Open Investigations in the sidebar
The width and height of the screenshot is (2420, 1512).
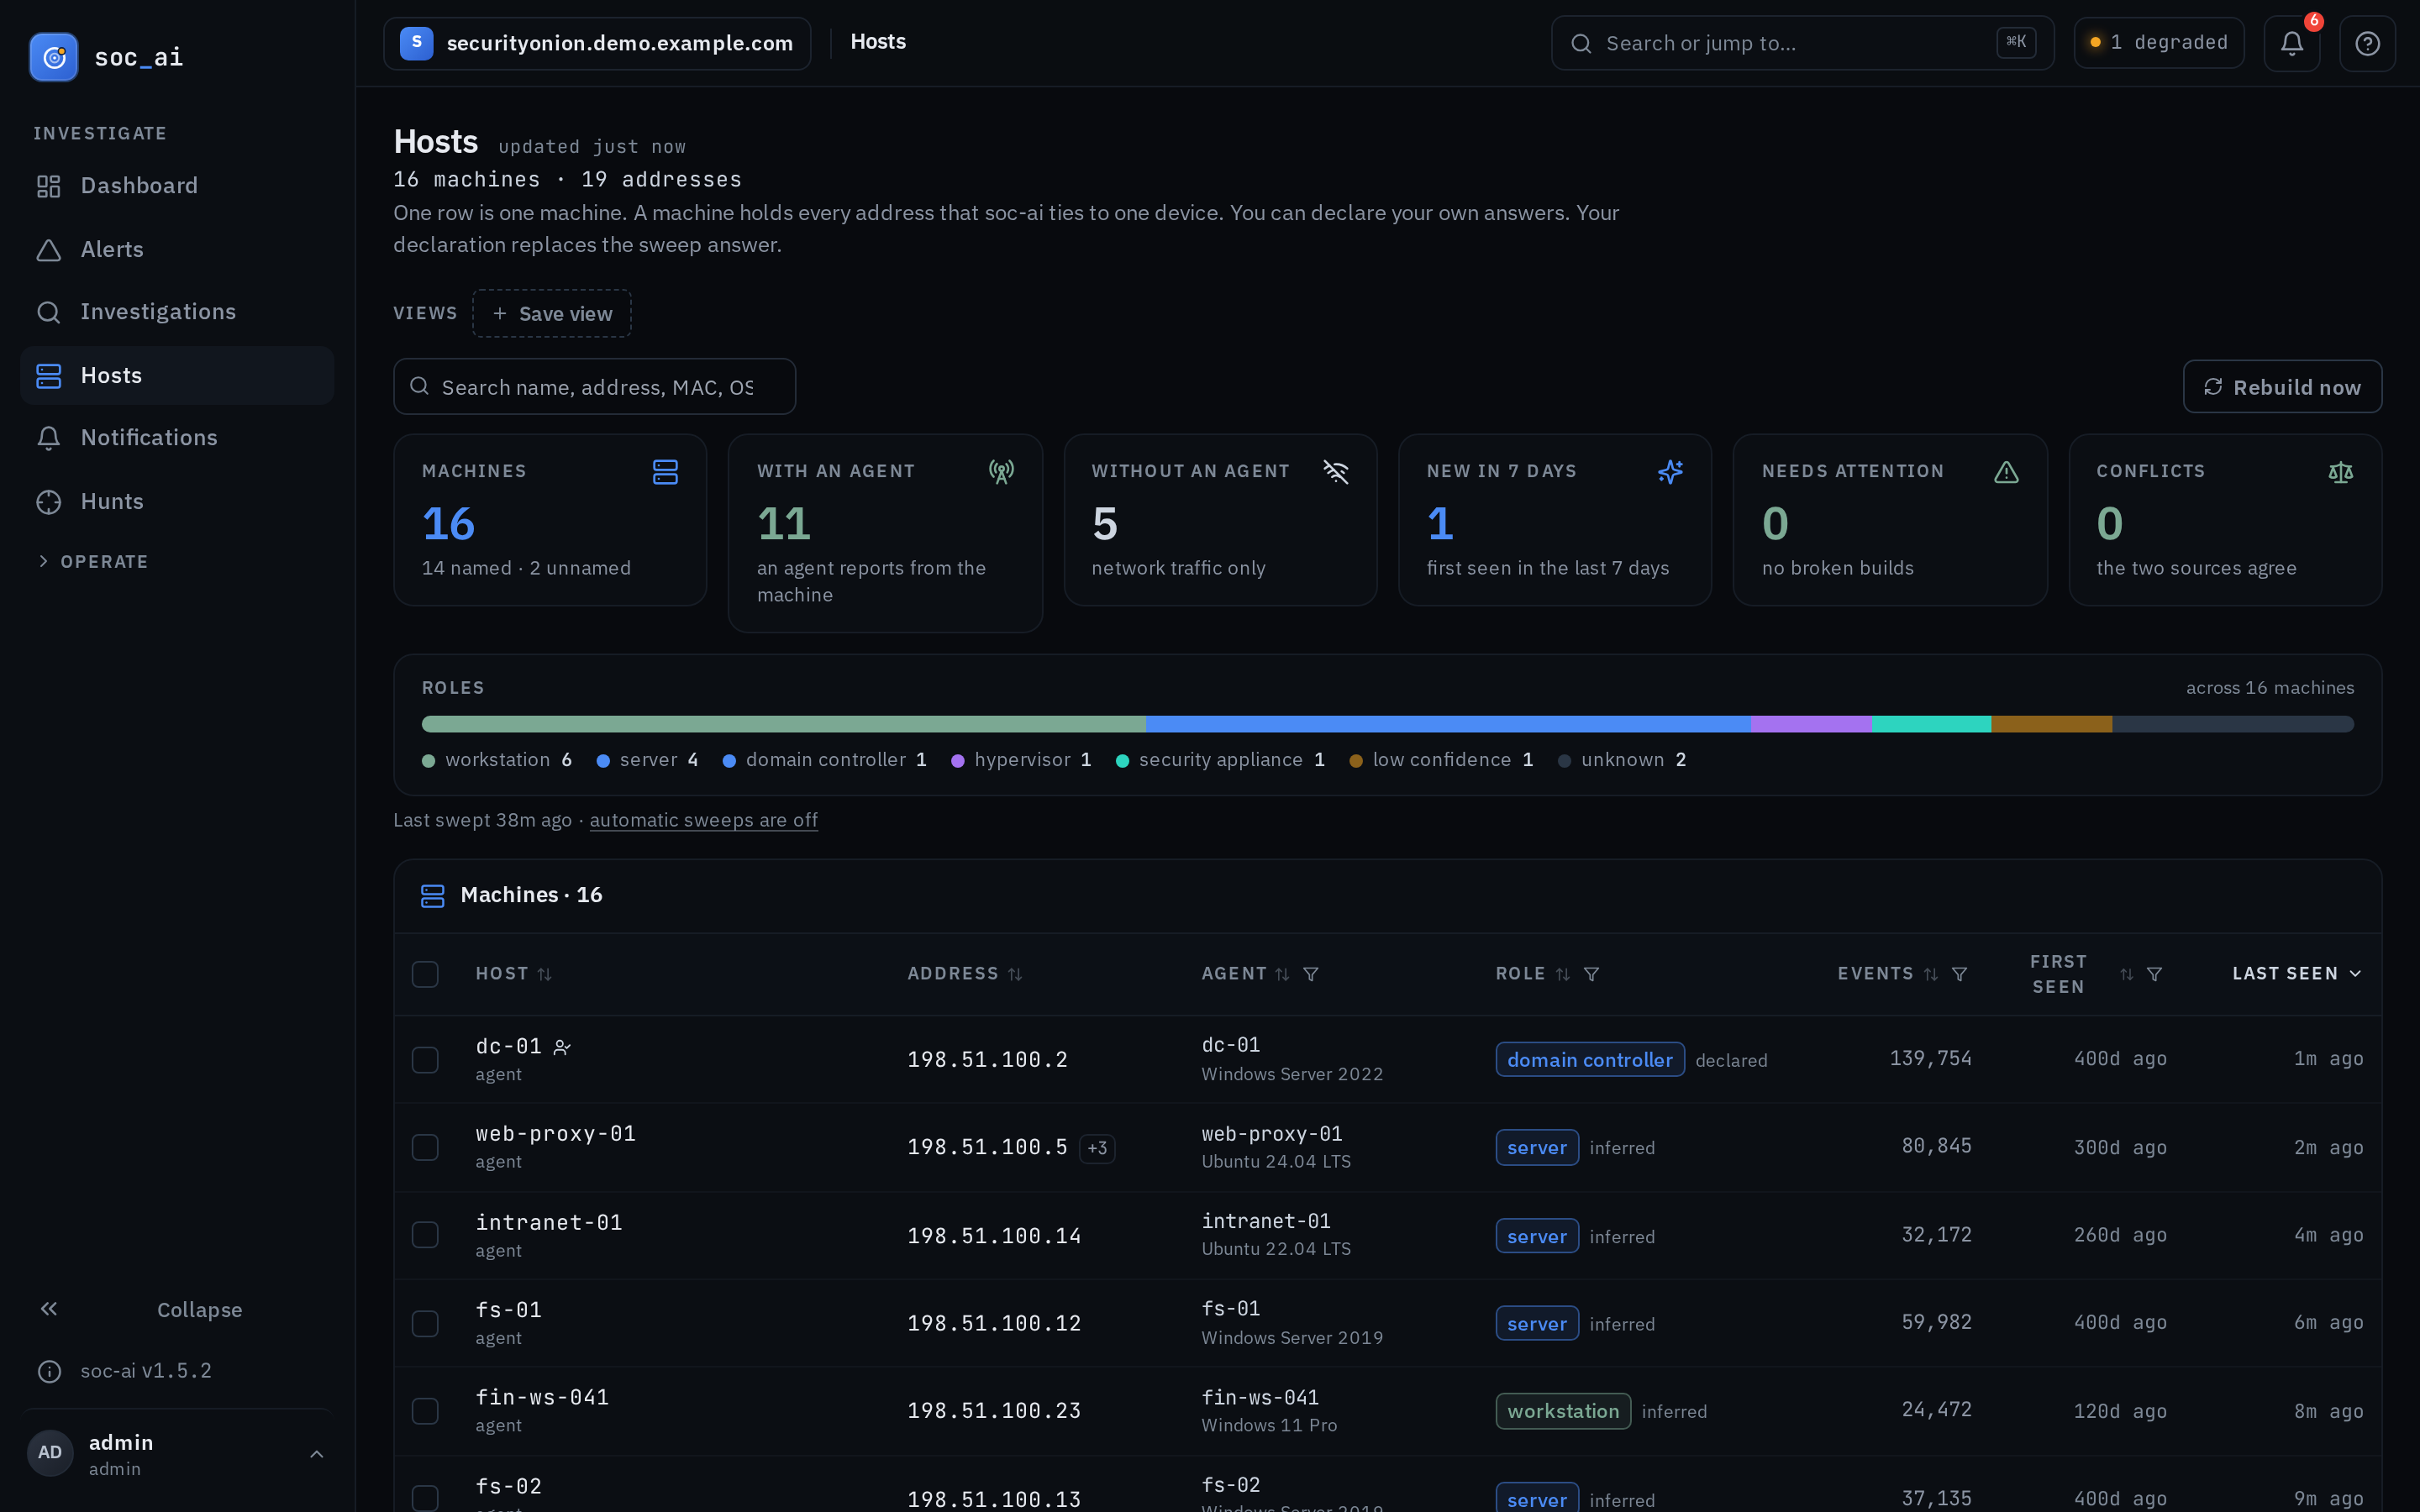point(177,312)
